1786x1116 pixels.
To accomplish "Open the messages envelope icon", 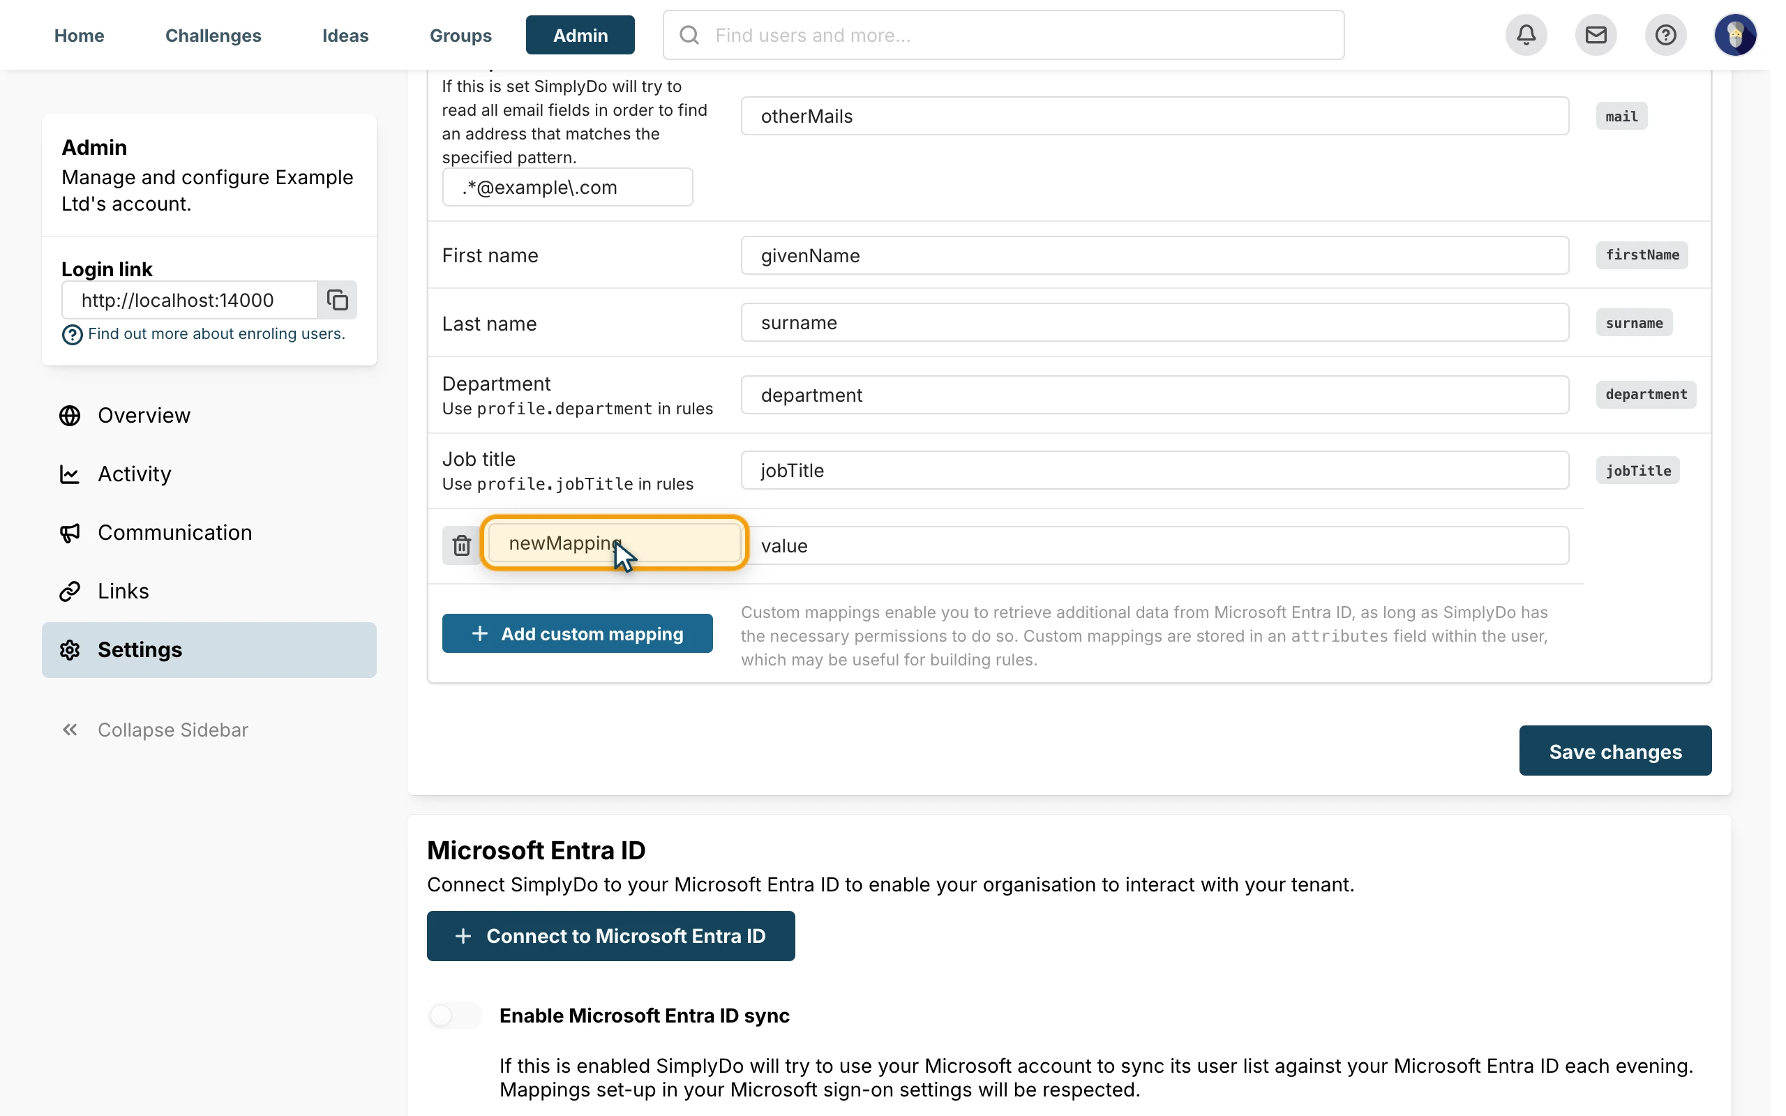I will pyautogui.click(x=1595, y=35).
